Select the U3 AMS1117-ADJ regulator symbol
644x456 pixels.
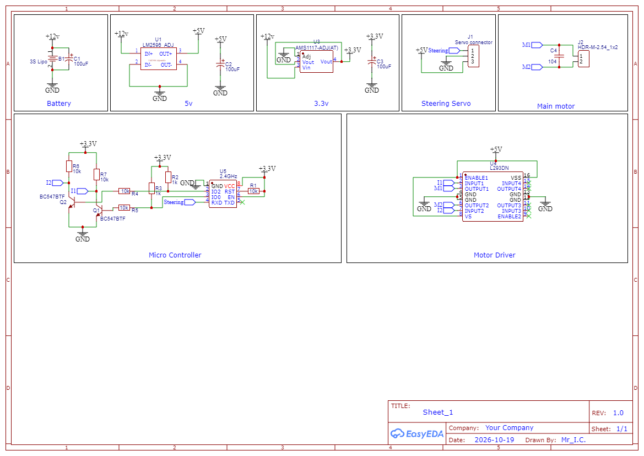tap(316, 62)
